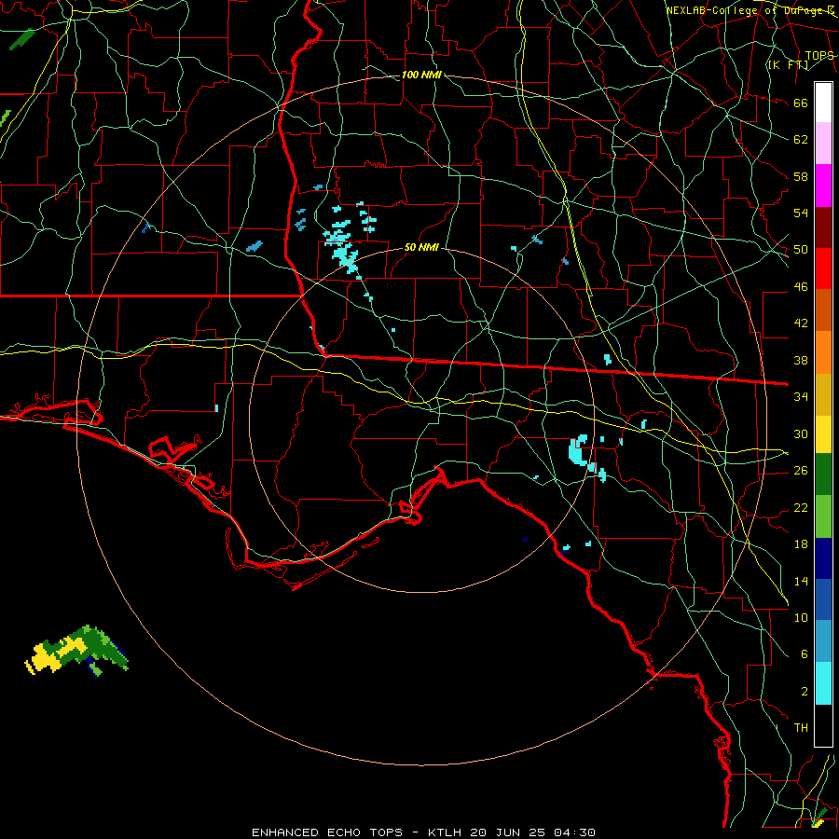The width and height of the screenshot is (839, 839).
Task: Click the legend value "2"
Action: pos(804,692)
